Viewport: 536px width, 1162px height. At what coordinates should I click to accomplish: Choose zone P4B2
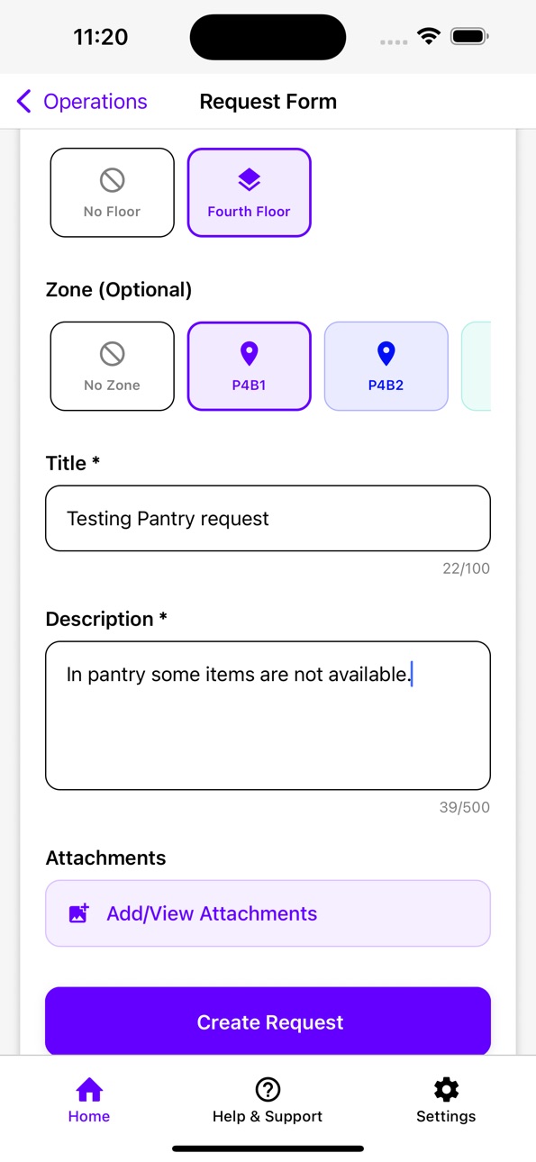pos(386,367)
